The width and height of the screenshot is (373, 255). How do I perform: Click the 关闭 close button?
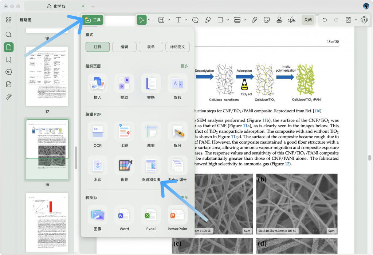click(x=308, y=20)
